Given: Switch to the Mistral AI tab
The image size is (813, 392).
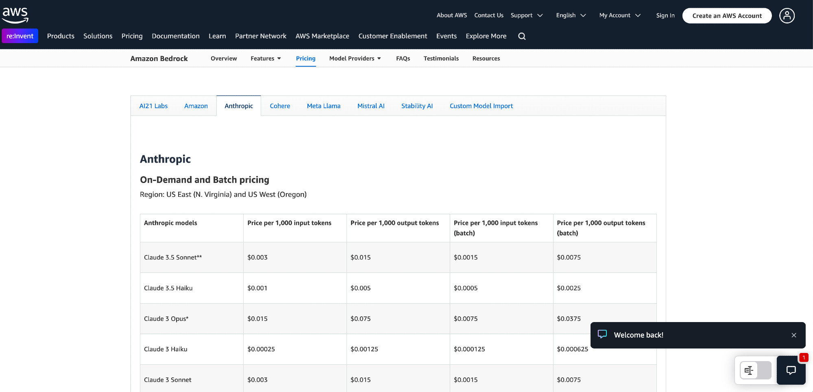Looking at the screenshot, I should (371, 106).
